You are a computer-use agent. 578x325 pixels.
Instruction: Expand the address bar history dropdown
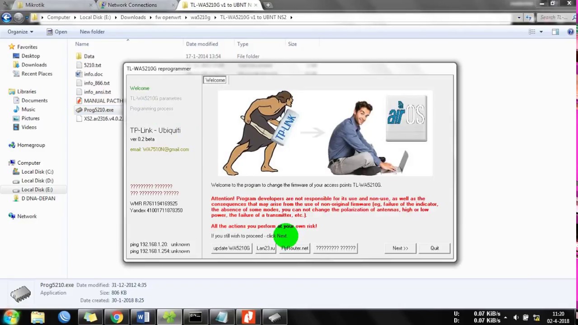tap(519, 18)
